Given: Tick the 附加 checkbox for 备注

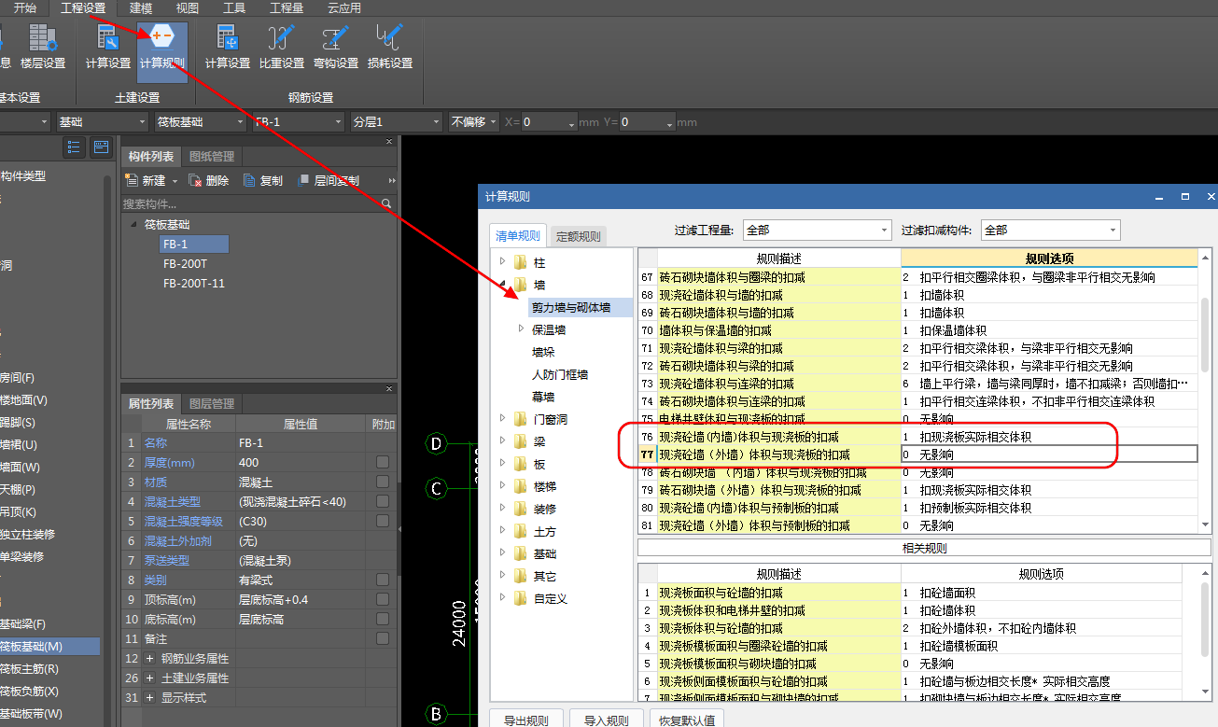Looking at the screenshot, I should click(x=383, y=638).
